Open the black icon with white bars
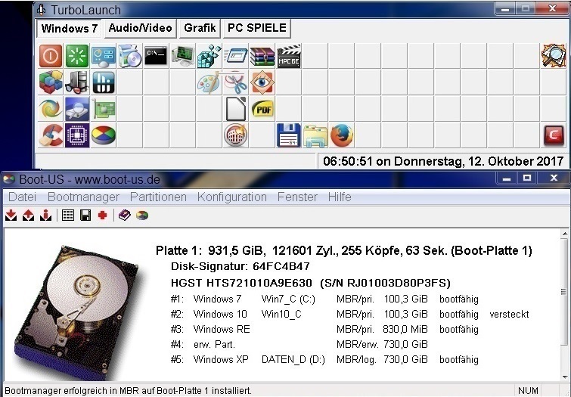 point(104,82)
